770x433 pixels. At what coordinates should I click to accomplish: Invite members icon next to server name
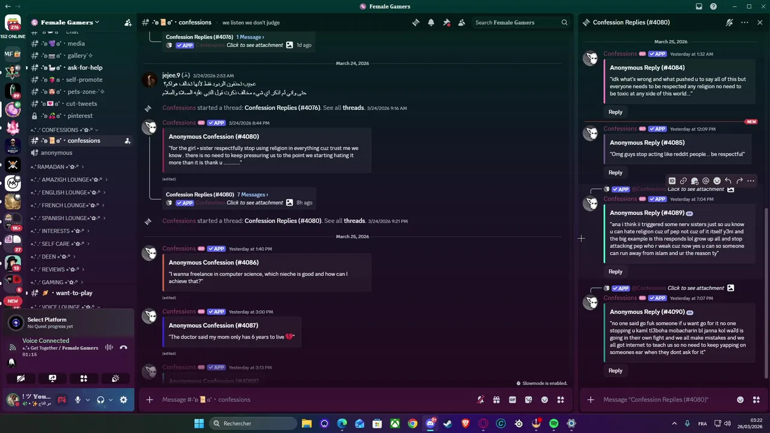pos(128,22)
